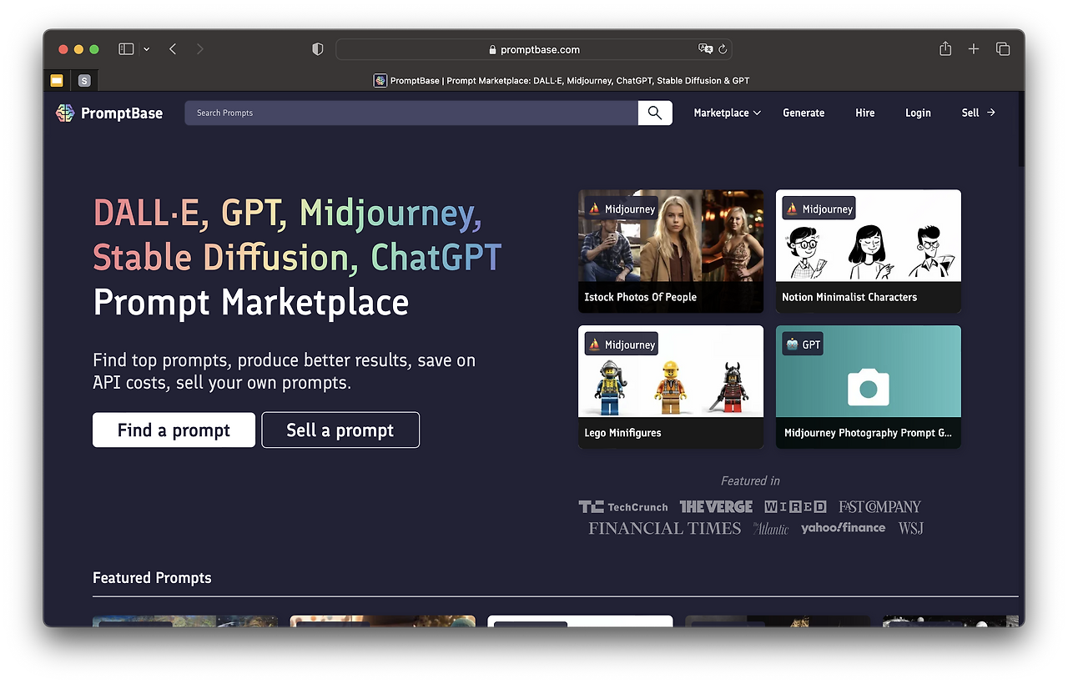This screenshot has width=1068, height=684.
Task: Click the PromptBase brain logo icon
Action: coord(65,113)
